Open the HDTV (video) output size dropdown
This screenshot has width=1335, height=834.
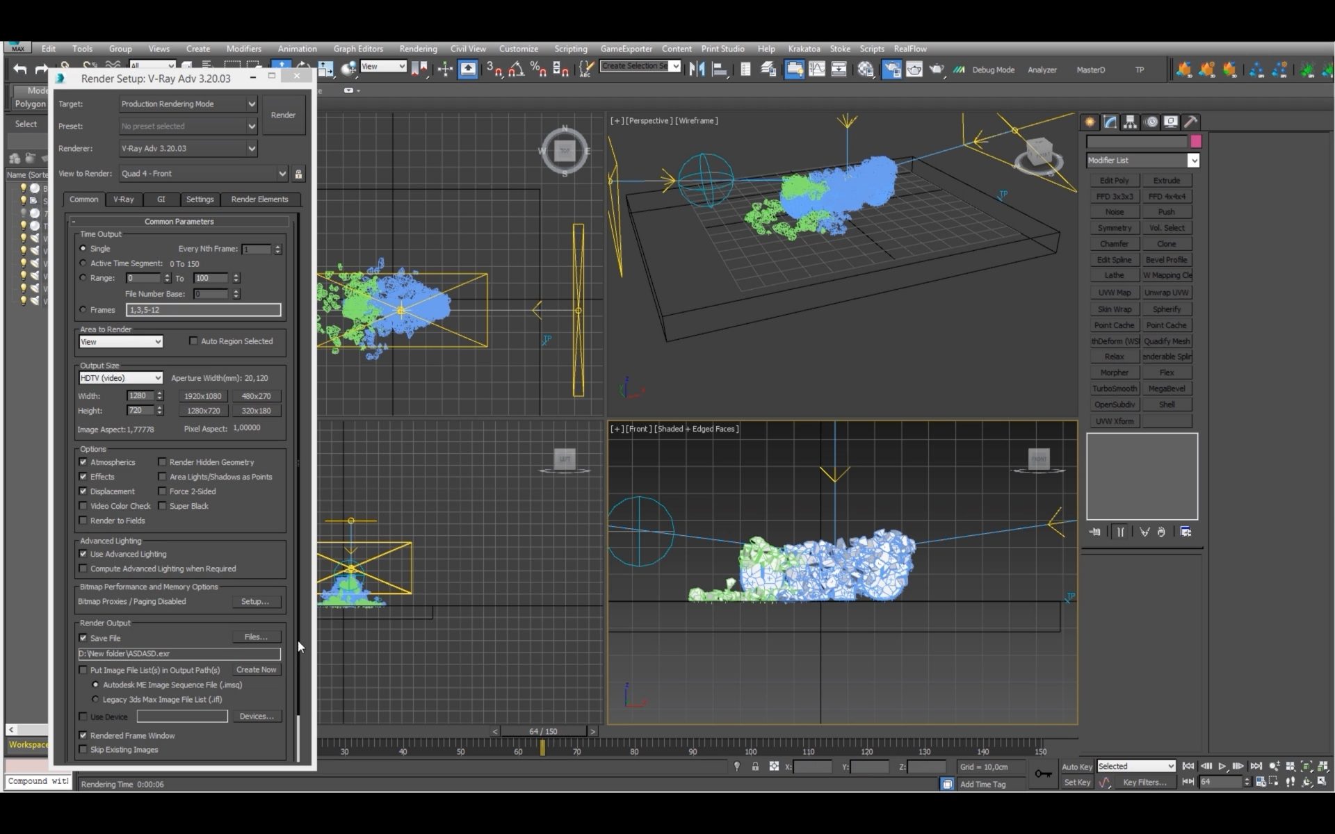point(120,378)
